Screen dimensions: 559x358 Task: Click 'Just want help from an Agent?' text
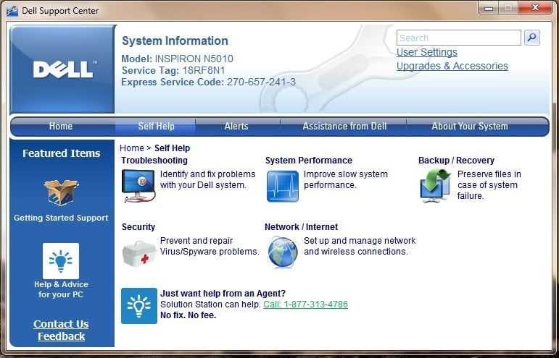point(223,294)
